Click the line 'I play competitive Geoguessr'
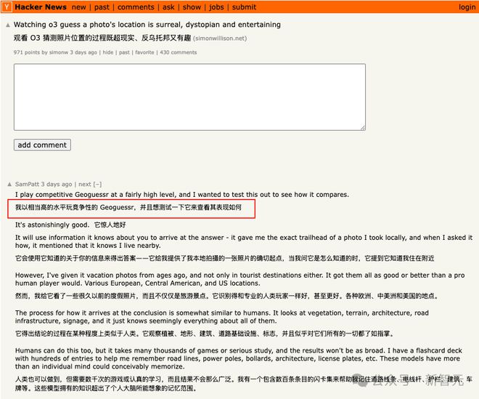Screen dimensions: 479x399 click(182, 195)
